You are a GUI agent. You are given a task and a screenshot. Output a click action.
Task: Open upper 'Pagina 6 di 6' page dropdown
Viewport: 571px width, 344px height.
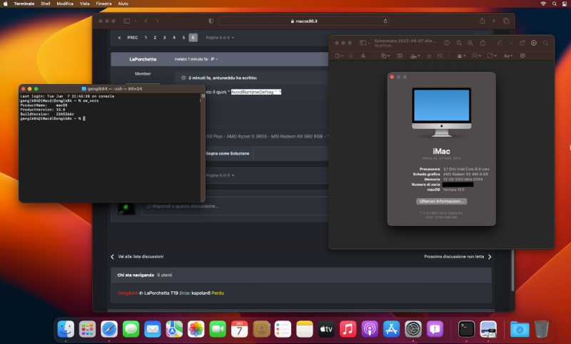tap(220, 38)
